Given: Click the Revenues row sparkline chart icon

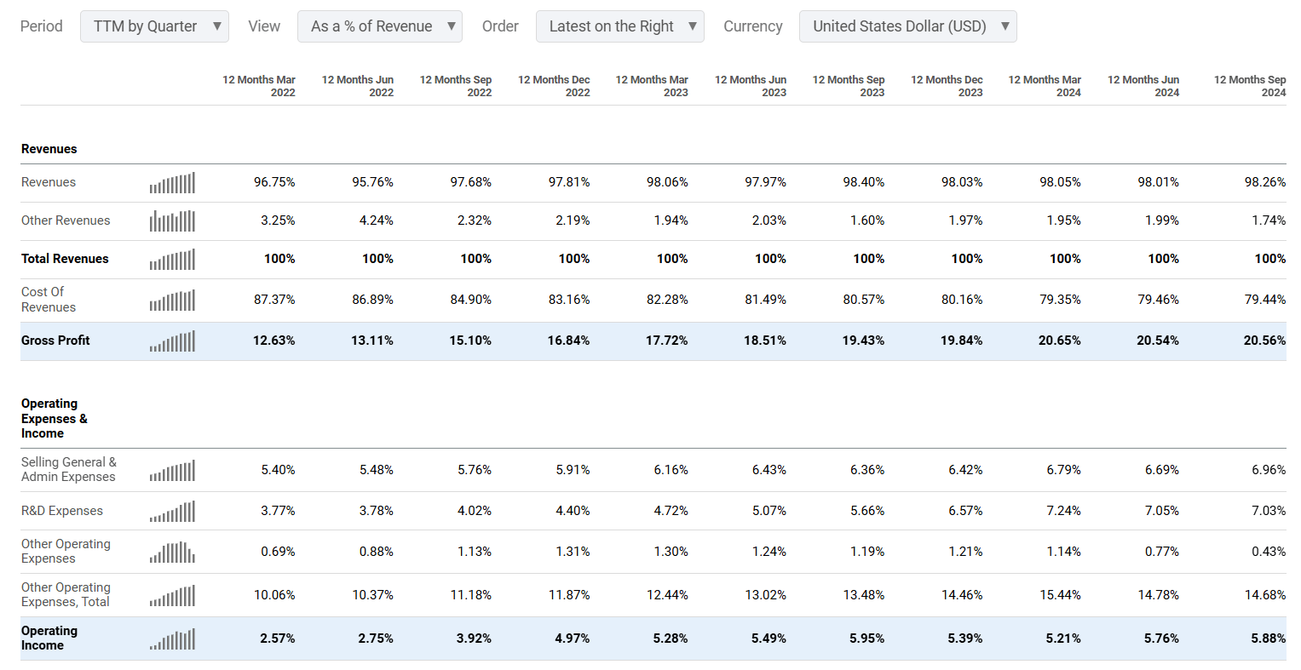Looking at the screenshot, I should point(172,183).
